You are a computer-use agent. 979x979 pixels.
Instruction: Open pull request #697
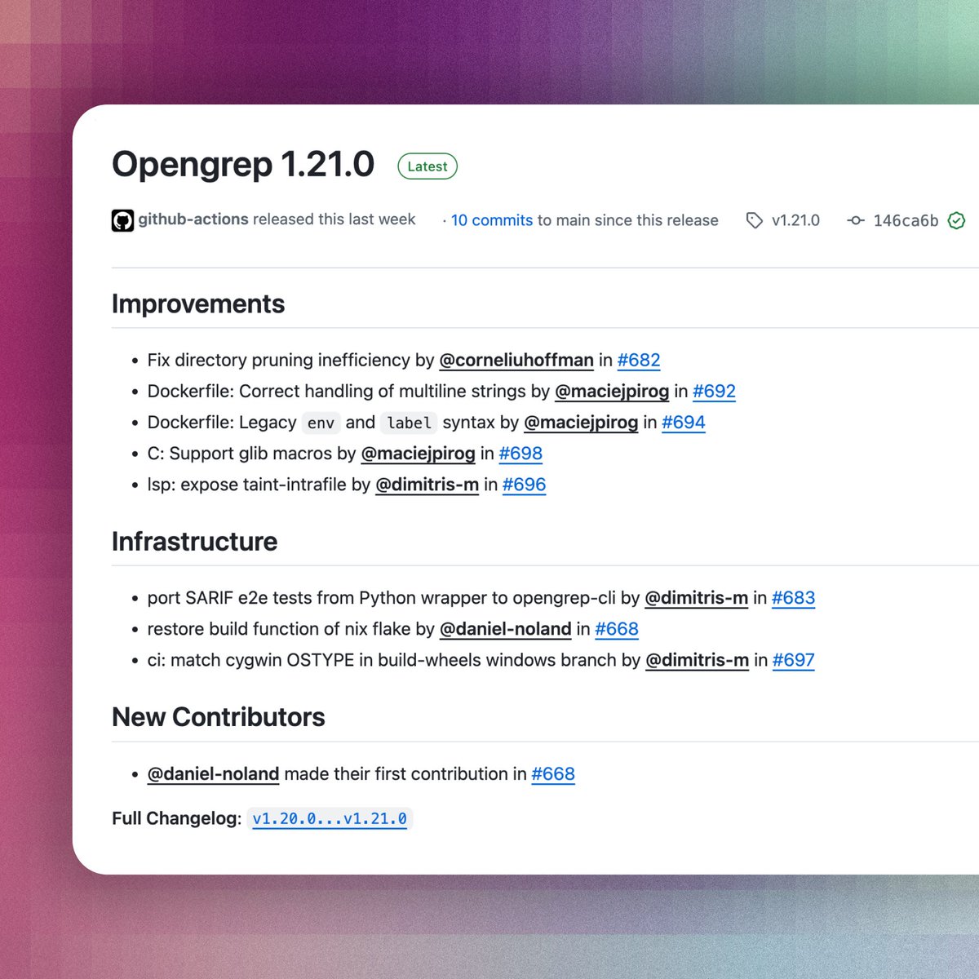click(793, 659)
